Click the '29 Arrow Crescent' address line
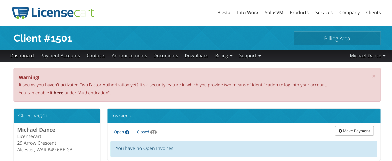Screen dimensions: 392x161 coord(37,143)
